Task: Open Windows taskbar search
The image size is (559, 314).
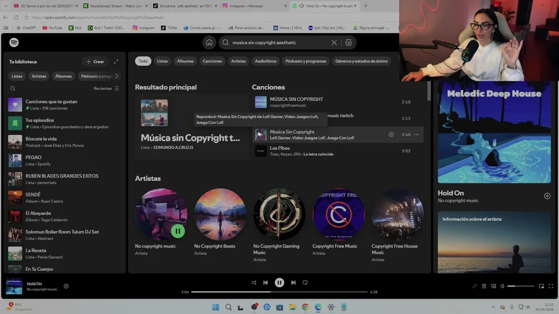Action: pyautogui.click(x=228, y=307)
